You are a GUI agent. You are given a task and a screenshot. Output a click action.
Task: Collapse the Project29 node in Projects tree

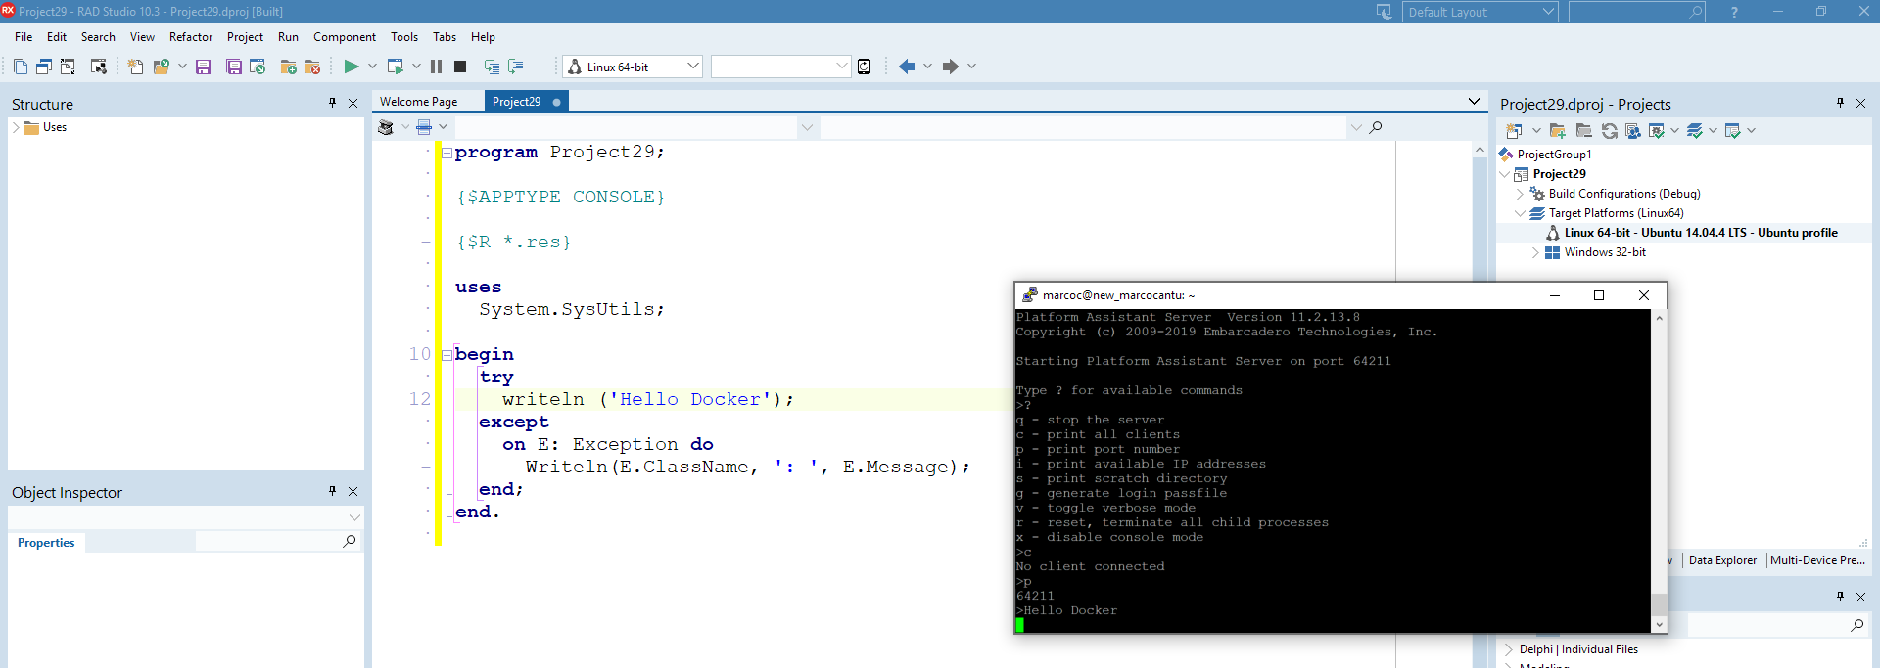[1505, 174]
